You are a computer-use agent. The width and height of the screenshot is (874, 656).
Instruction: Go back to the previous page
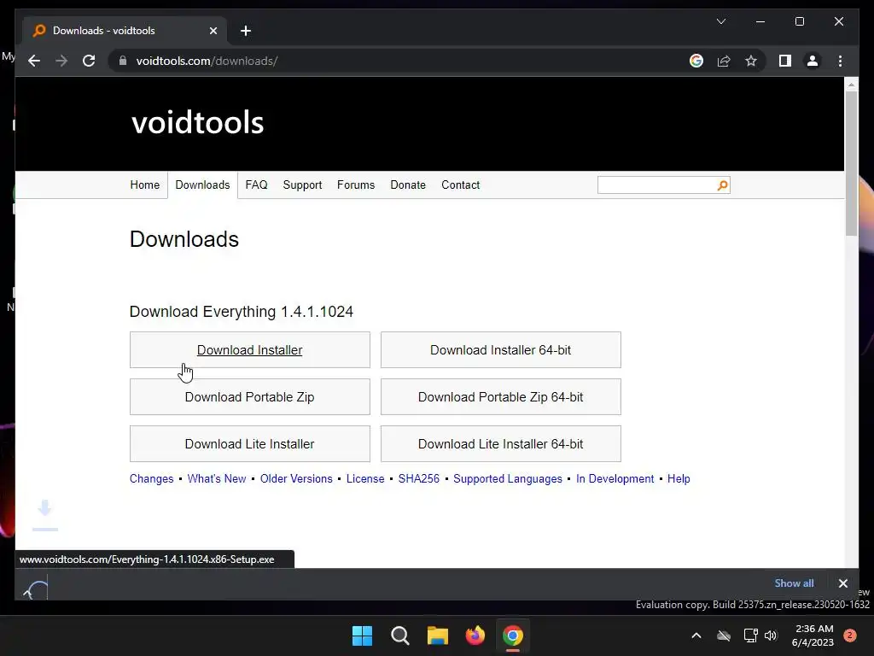click(34, 61)
